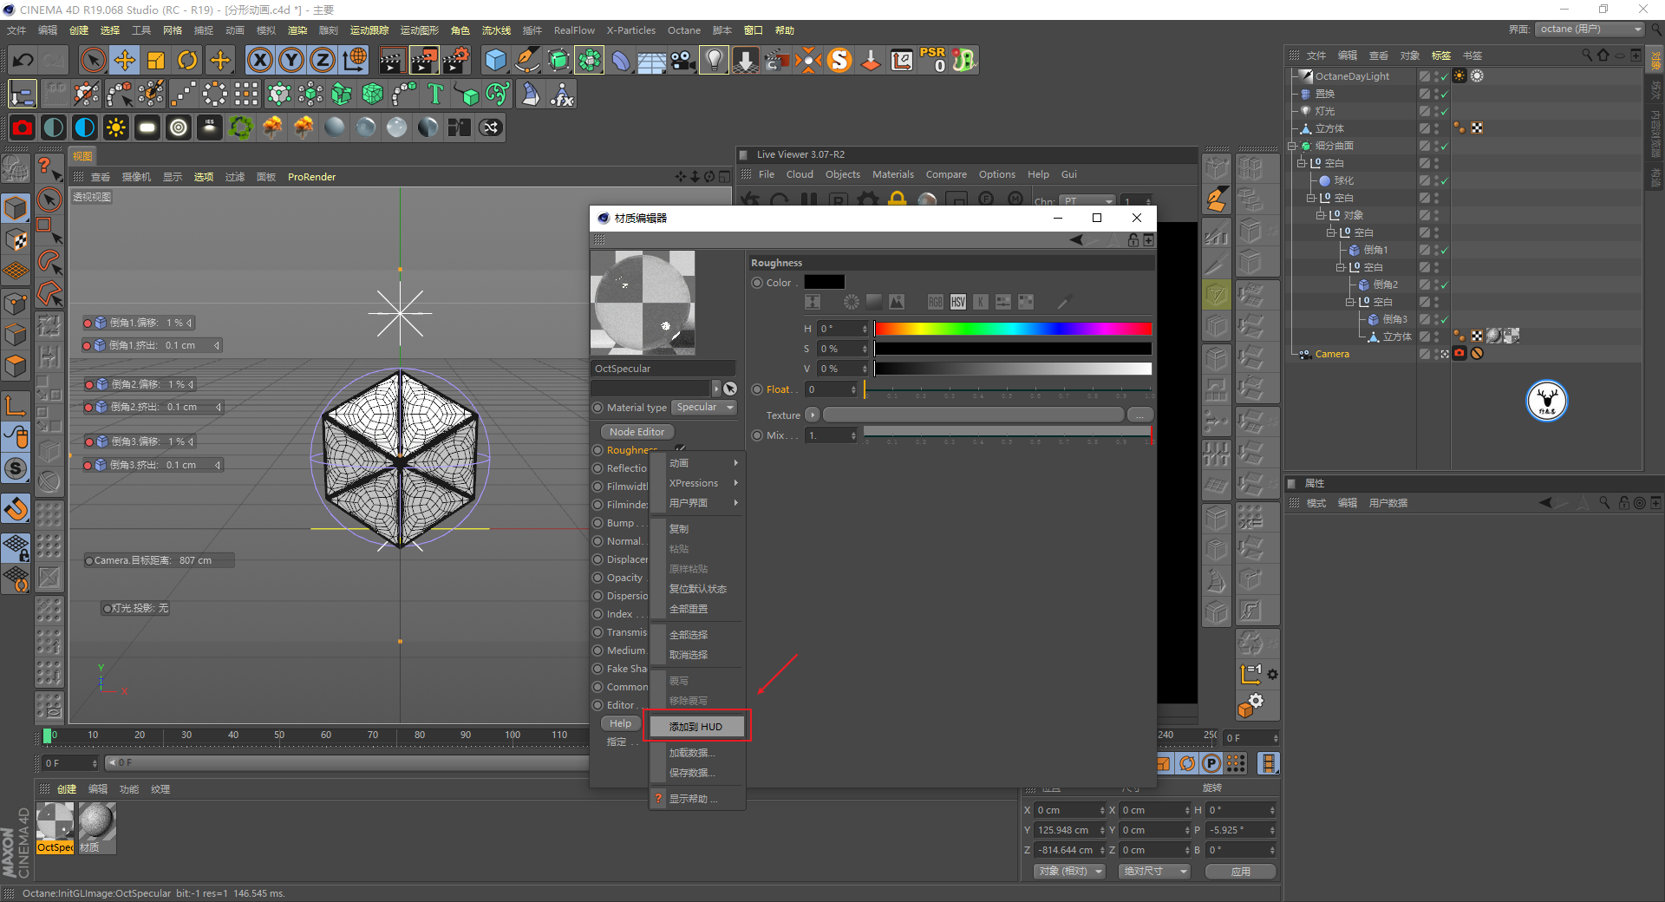This screenshot has width=1665, height=902.
Task: Click the Undo arrow icon
Action: [x=23, y=60]
